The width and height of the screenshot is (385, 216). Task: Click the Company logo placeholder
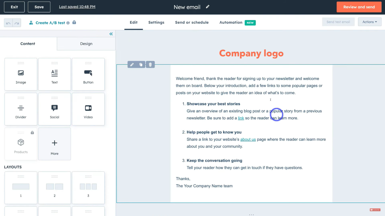pos(251,53)
